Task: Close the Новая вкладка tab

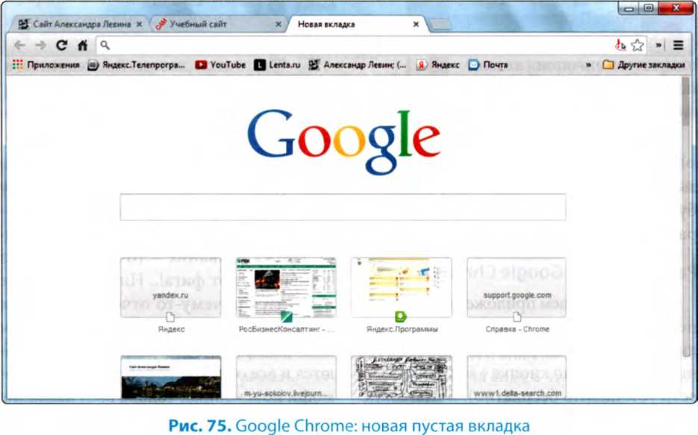Action: point(416,25)
